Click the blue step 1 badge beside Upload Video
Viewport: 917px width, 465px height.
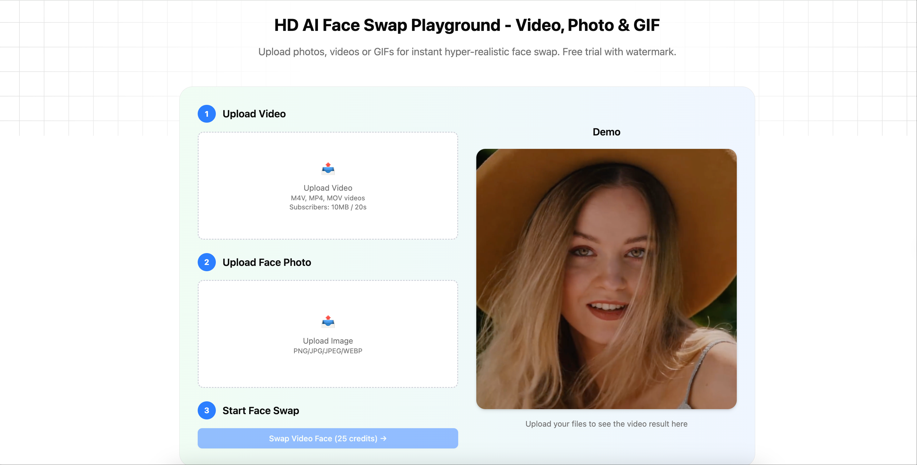pos(206,114)
